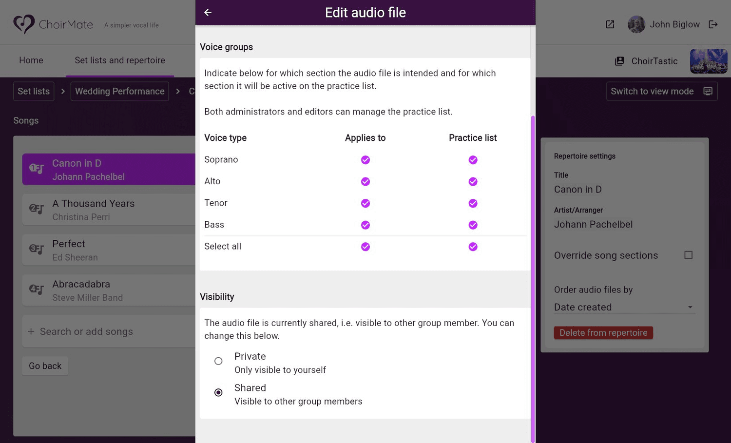Image resolution: width=731 pixels, height=443 pixels.
Task: Open the ChoirTastic choir thumbnail image
Action: click(x=709, y=61)
